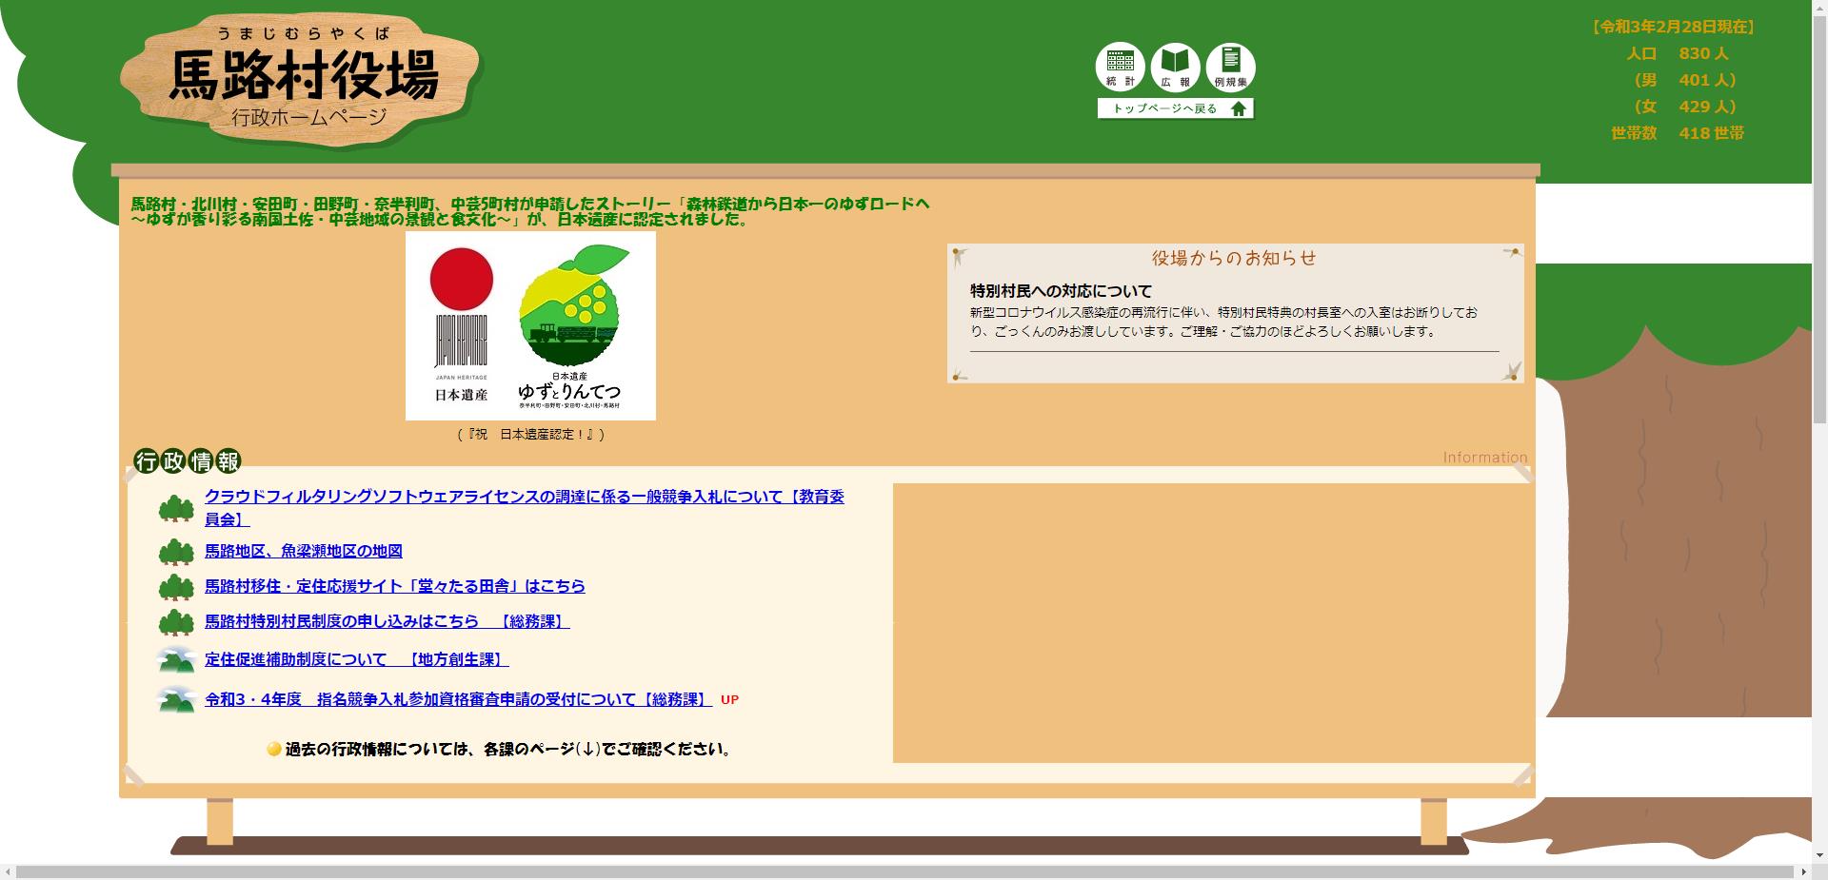The image size is (1828, 880).
Task: Open the クラウドフィルタリングソフトウェア bidding link
Action: [524, 497]
